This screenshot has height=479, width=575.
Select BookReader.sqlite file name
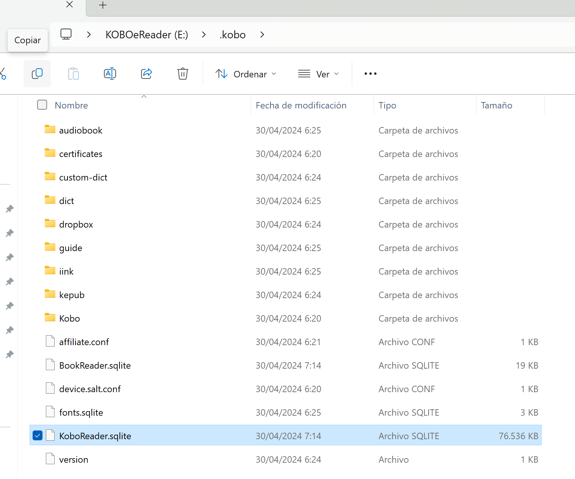point(95,365)
